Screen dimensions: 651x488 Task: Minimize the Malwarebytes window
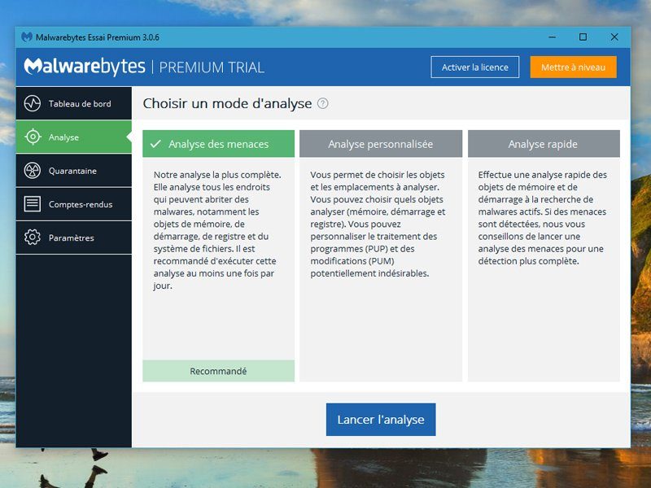(553, 37)
